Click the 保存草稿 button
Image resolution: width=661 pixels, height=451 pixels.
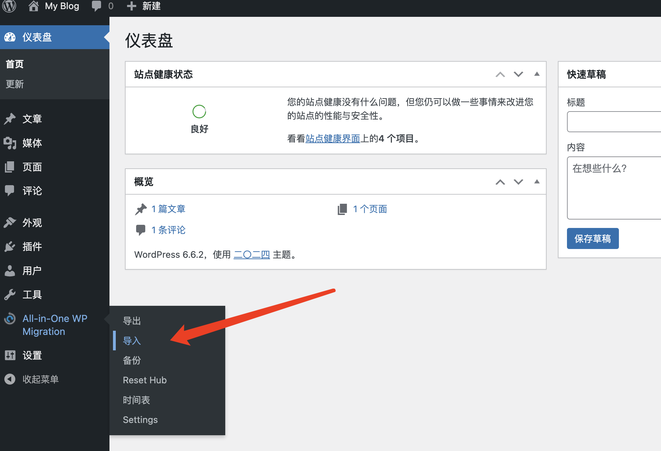(593, 238)
